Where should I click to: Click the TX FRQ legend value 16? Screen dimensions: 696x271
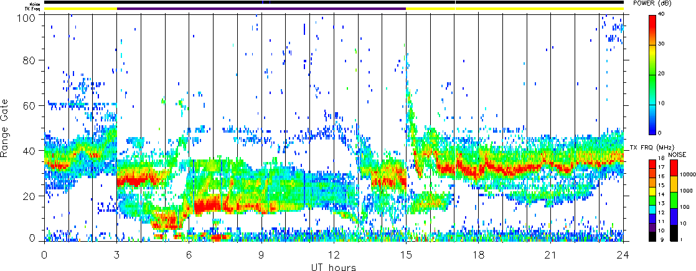[x=661, y=176]
